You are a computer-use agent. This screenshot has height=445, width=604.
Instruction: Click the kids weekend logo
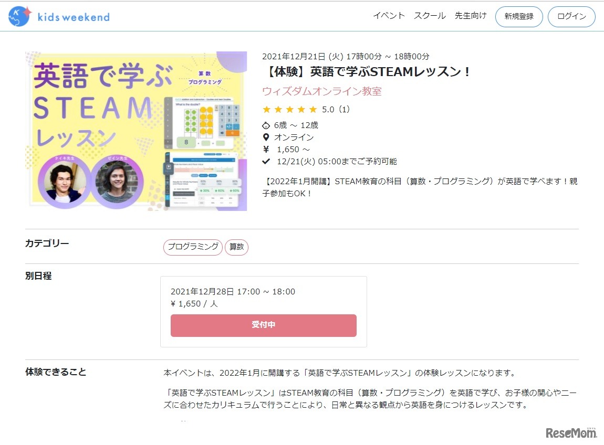coord(59,17)
